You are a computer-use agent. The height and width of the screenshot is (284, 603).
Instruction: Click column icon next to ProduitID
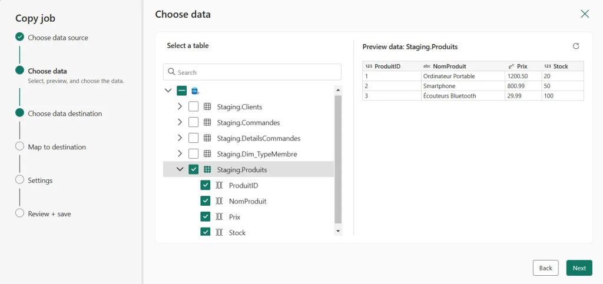click(219, 185)
